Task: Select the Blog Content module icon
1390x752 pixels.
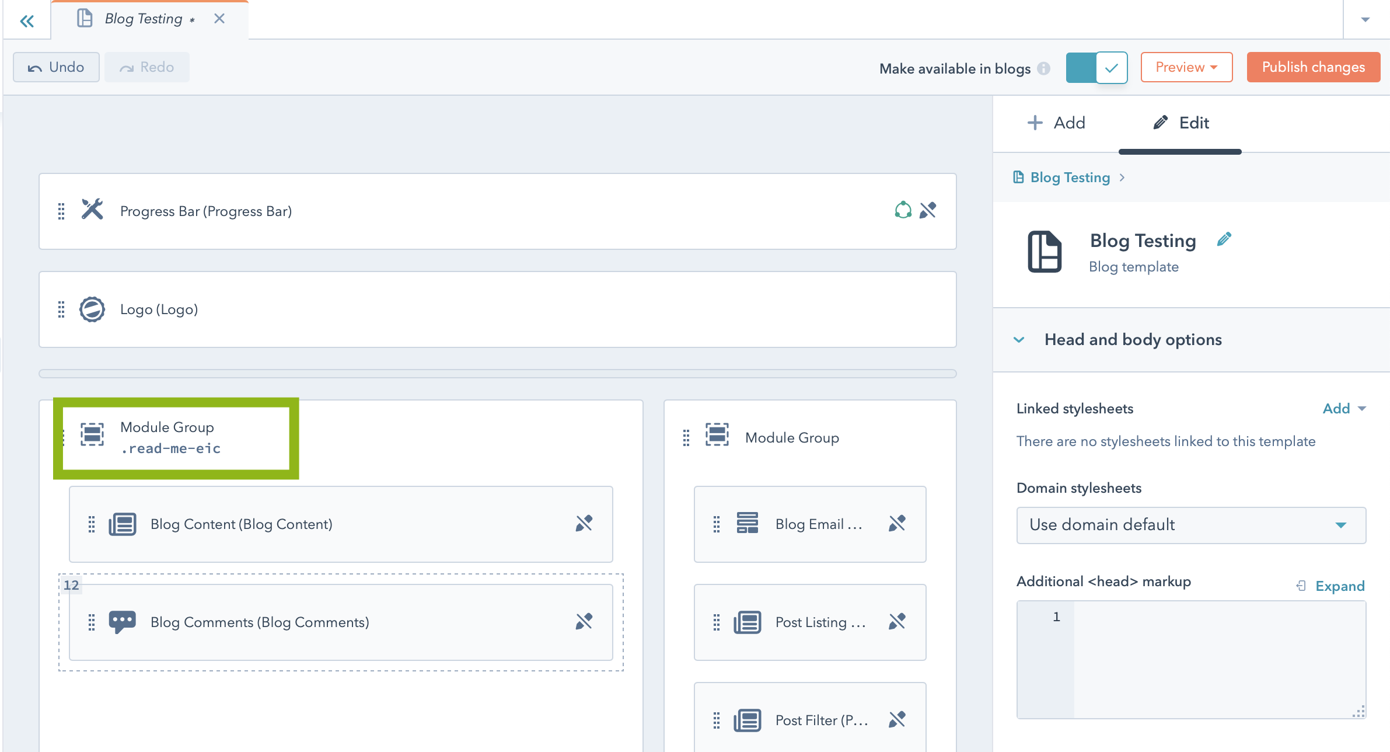Action: (123, 524)
